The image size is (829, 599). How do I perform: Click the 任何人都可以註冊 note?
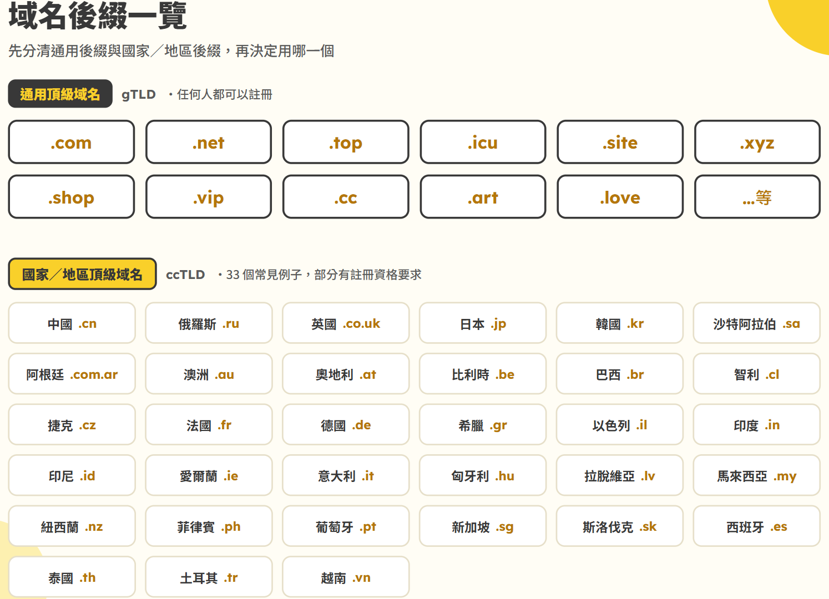(224, 94)
